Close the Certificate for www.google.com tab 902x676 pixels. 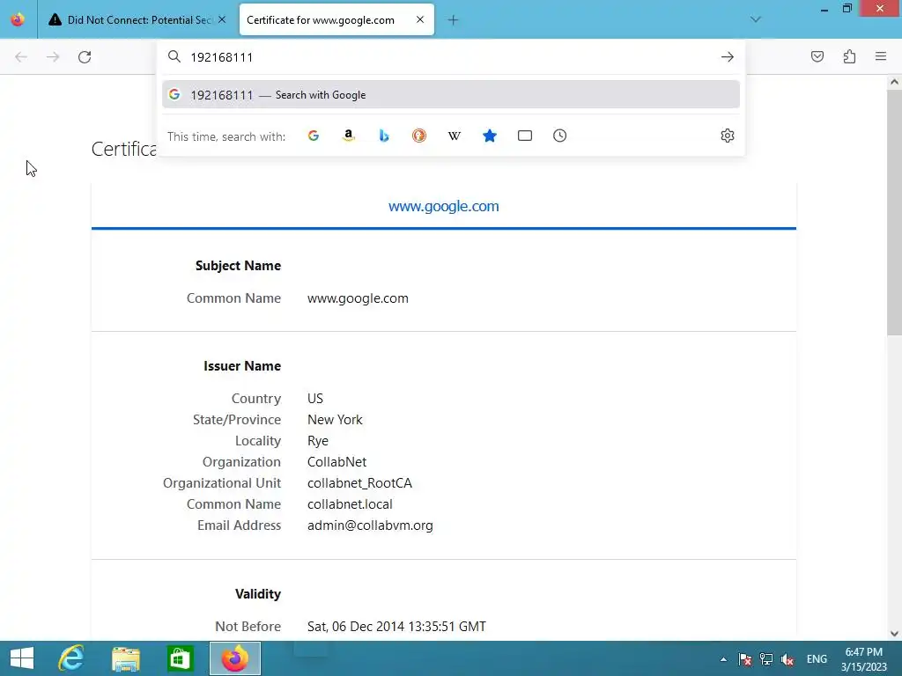pos(420,19)
